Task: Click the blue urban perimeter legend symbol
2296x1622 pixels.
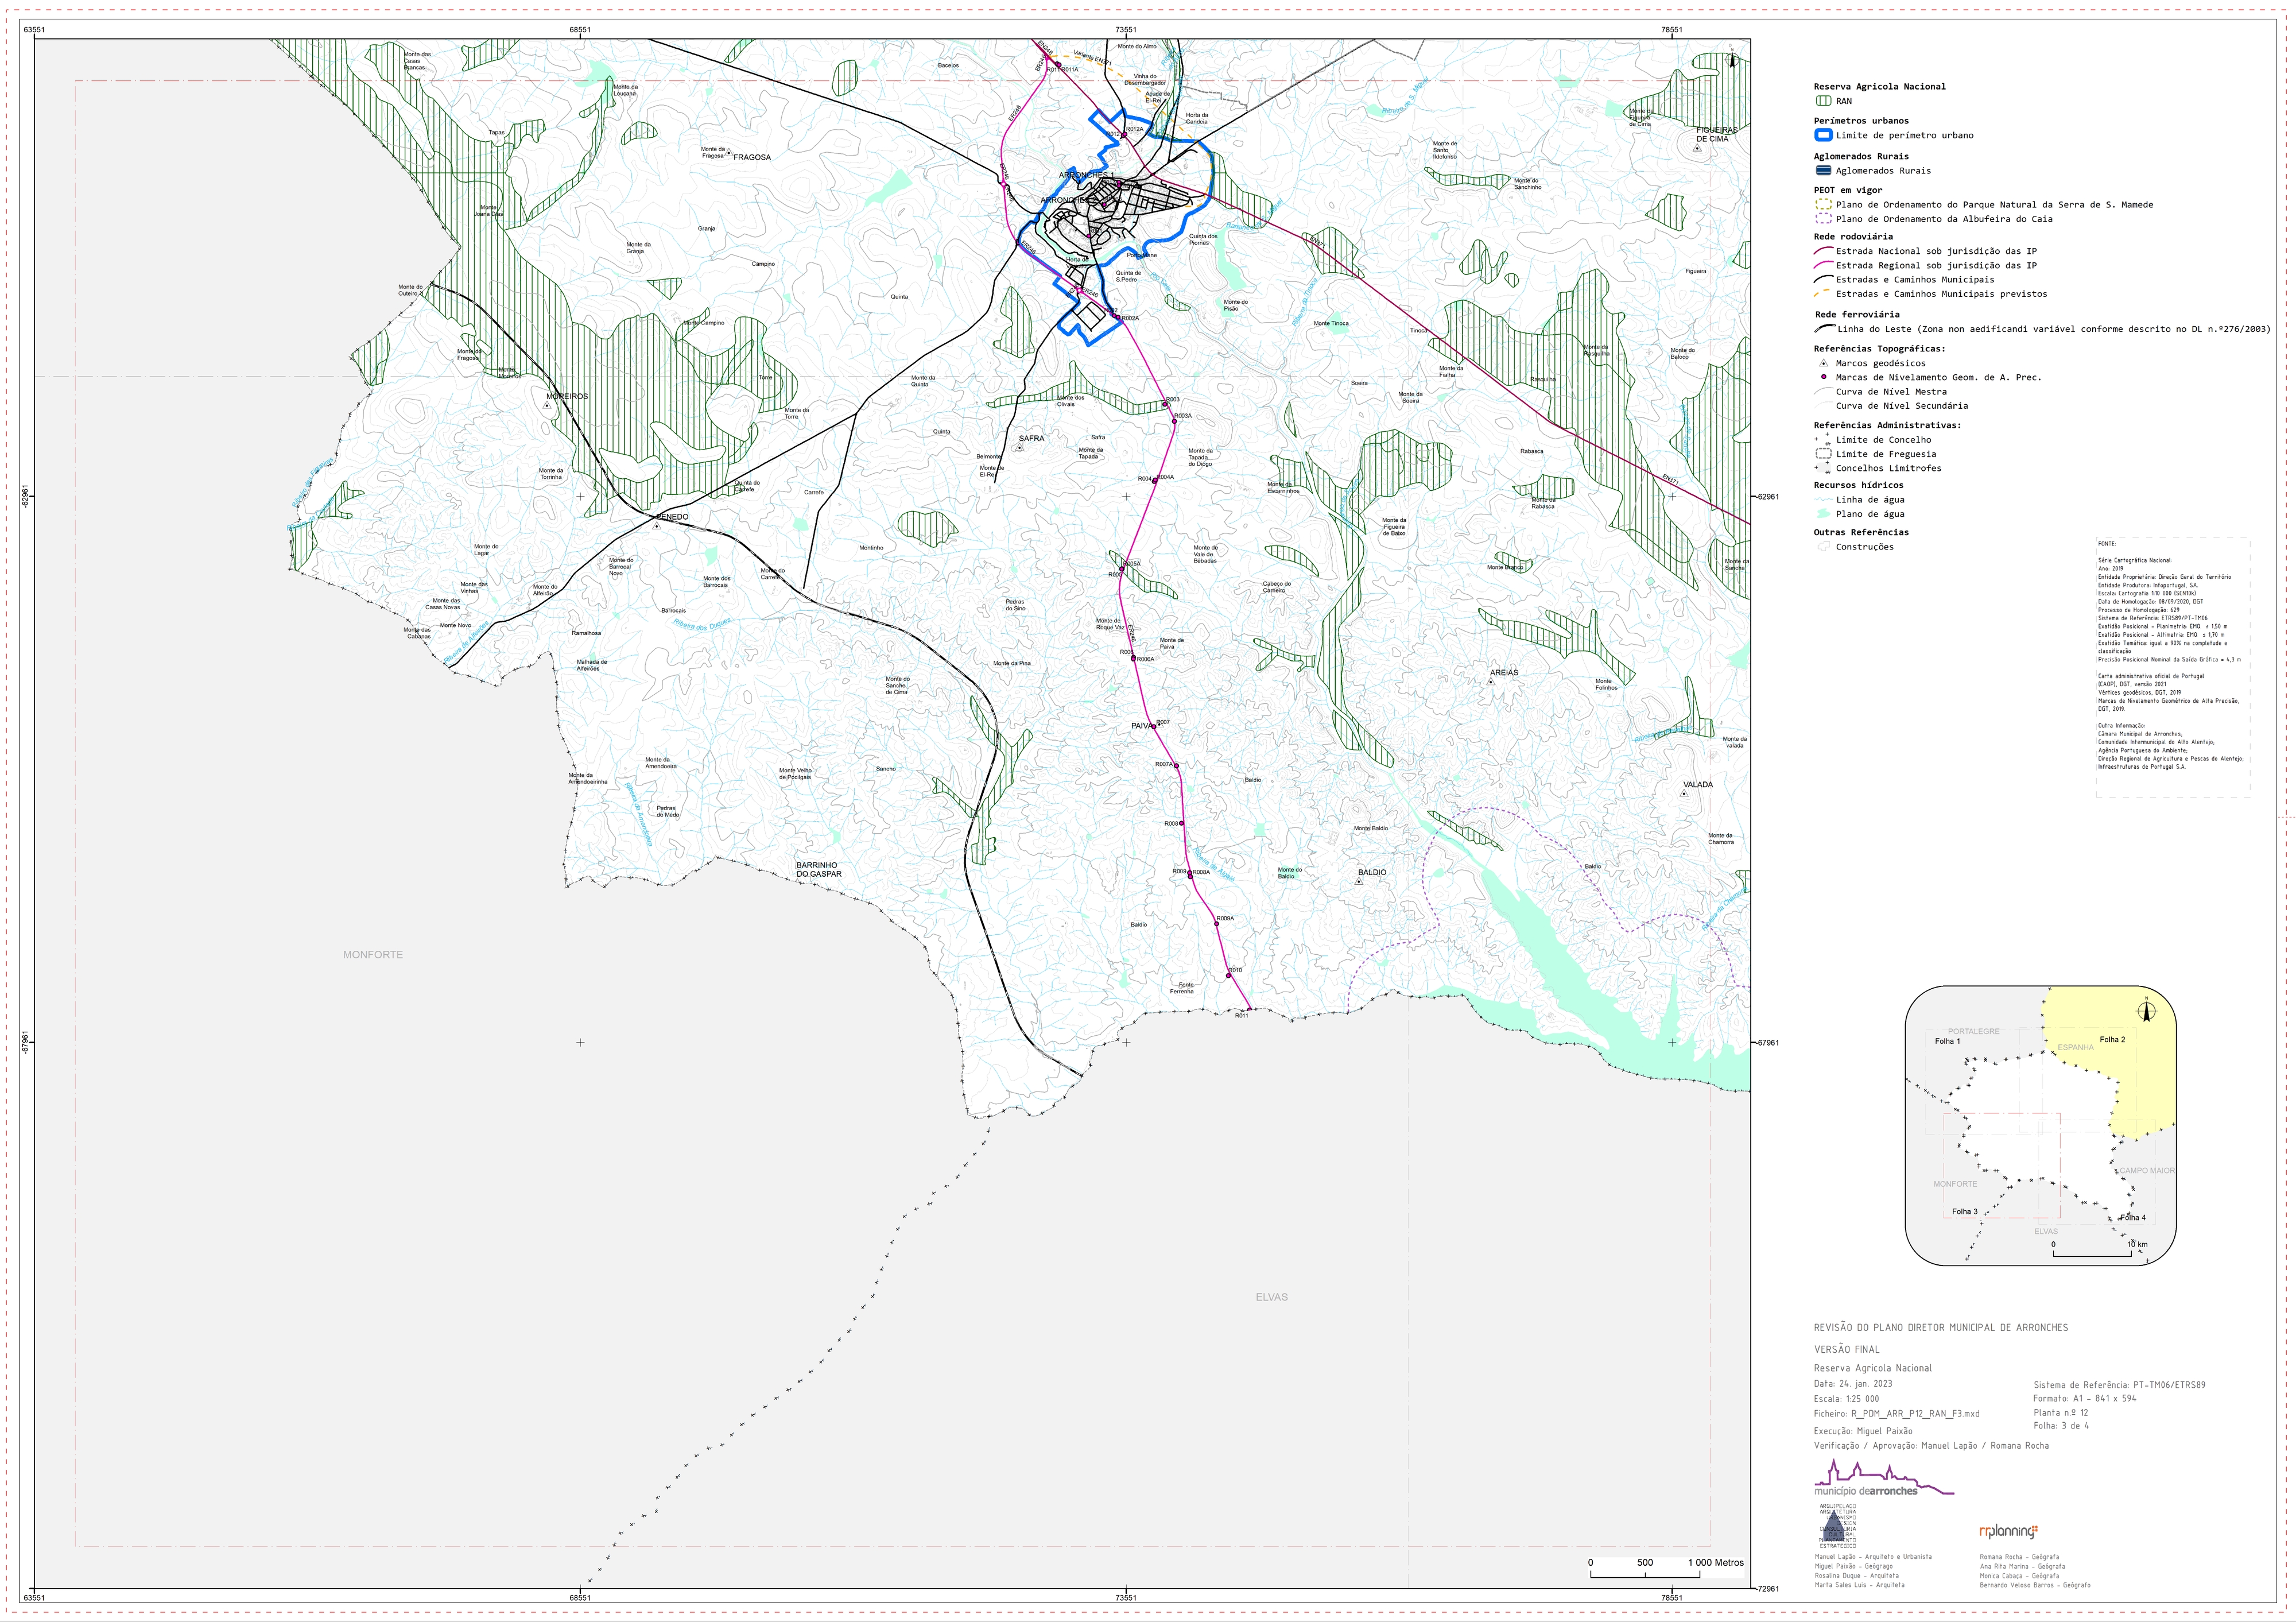Action: point(1823,135)
